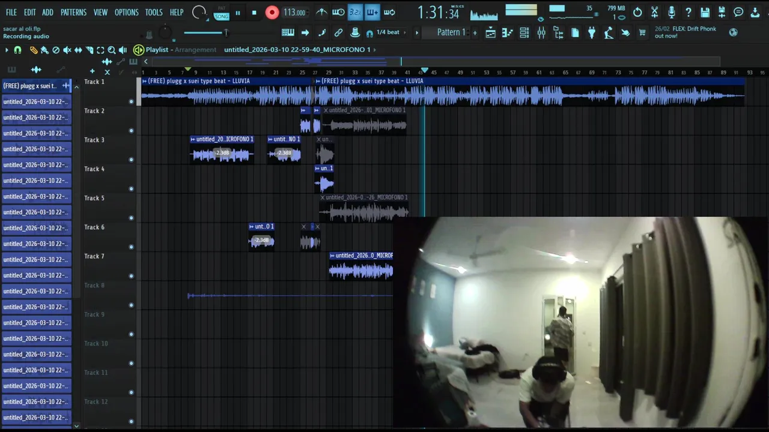769x432 pixels.
Task: Pause playback with the pause button
Action: (238, 13)
